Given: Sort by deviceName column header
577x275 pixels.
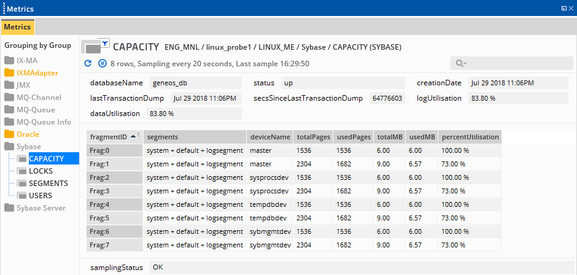Looking at the screenshot, I should (269, 137).
